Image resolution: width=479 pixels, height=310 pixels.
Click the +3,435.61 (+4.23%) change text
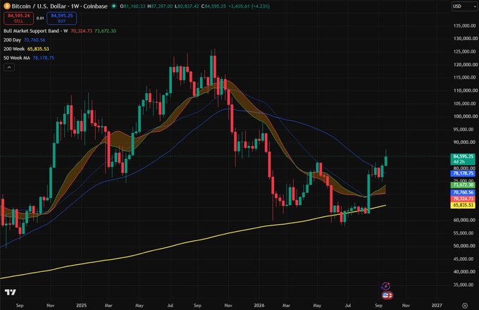pos(249,6)
